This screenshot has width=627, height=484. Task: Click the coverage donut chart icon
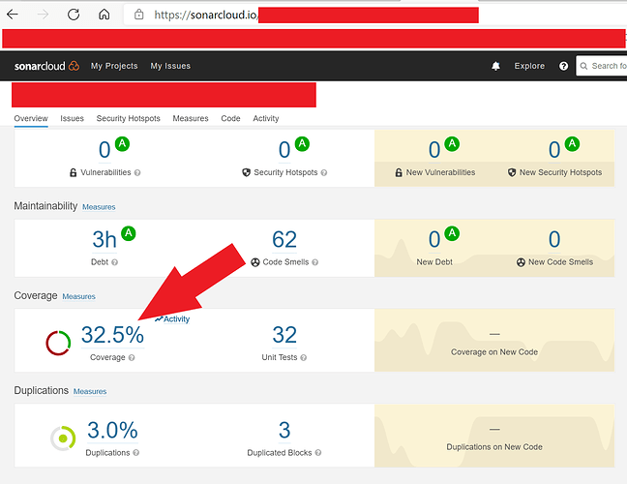pos(58,343)
